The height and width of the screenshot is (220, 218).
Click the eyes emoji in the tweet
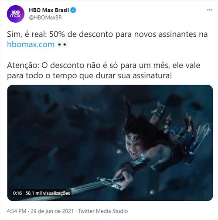coord(63,44)
